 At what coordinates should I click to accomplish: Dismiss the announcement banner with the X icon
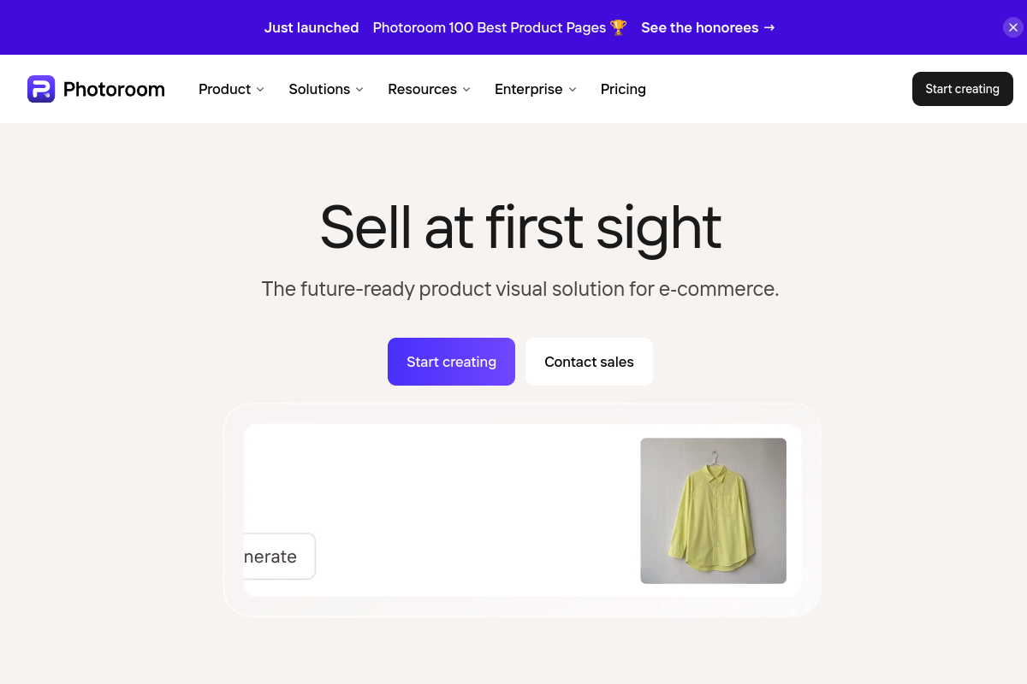[1013, 27]
